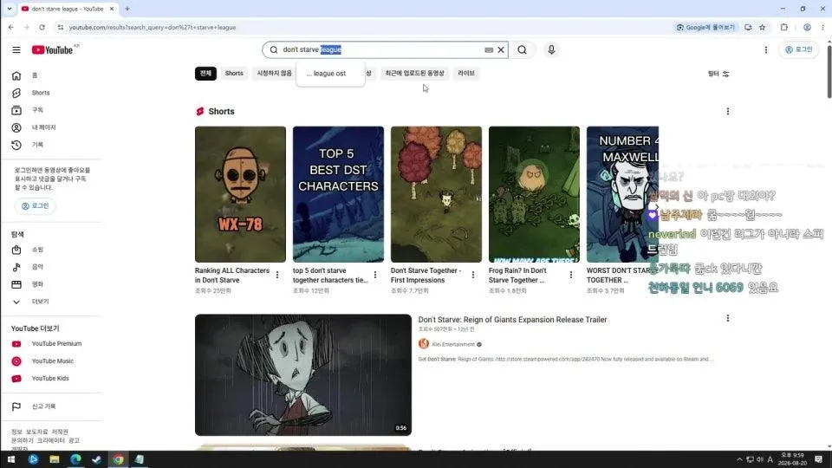Select 최근에 업로드된 동영상 chip
The height and width of the screenshot is (468, 832).
tap(414, 73)
